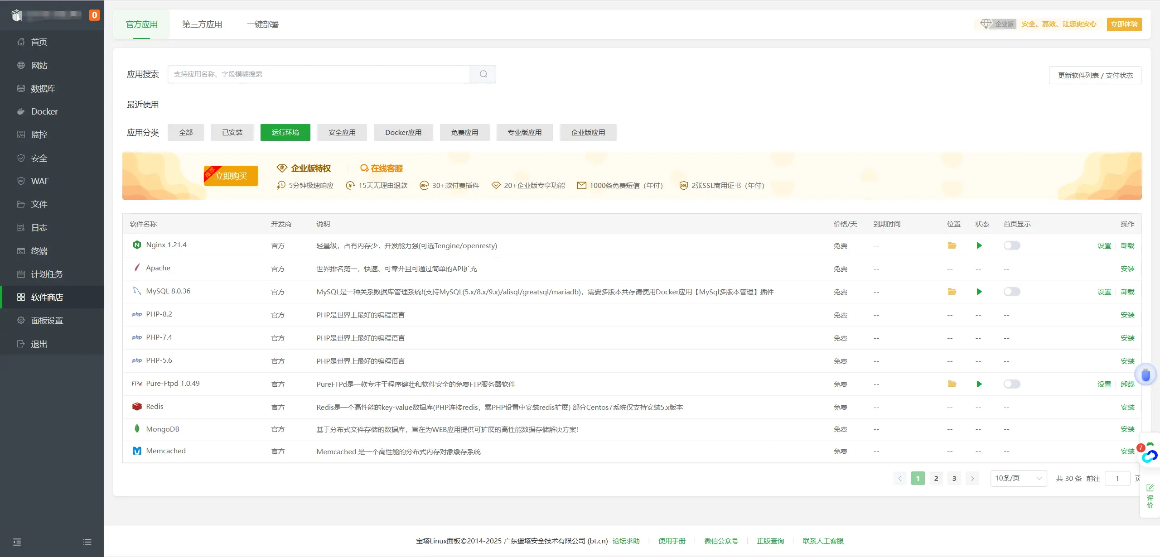Image resolution: width=1160 pixels, height=557 pixels.
Task: Open 面板设置 panel settings
Action: [52, 320]
